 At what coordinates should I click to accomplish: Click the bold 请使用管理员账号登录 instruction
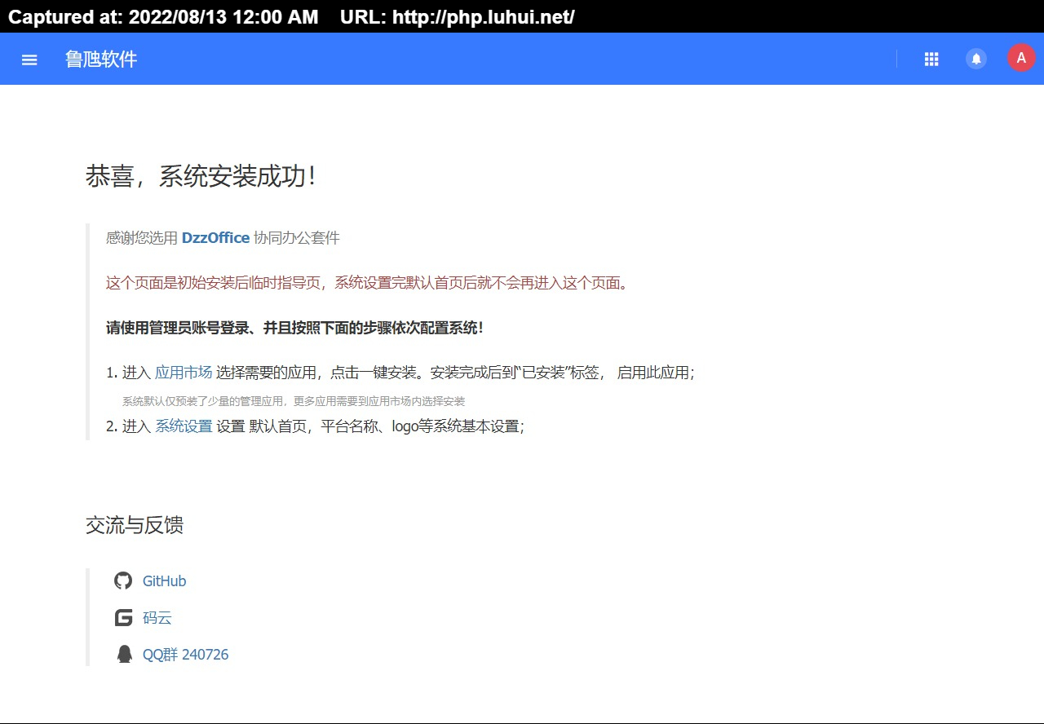[x=294, y=328]
